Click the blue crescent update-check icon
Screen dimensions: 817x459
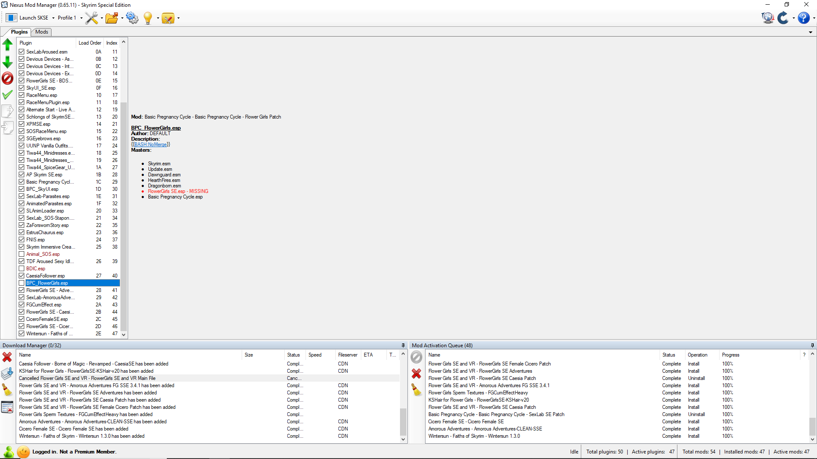(783, 18)
